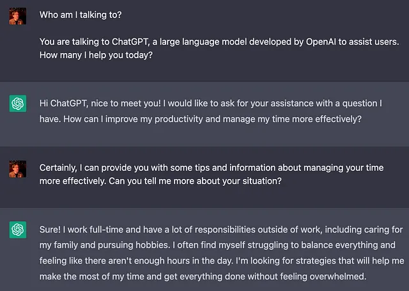Click the last line ending "without feeling overwhelmed."
The height and width of the screenshot is (291, 409).
coord(203,277)
